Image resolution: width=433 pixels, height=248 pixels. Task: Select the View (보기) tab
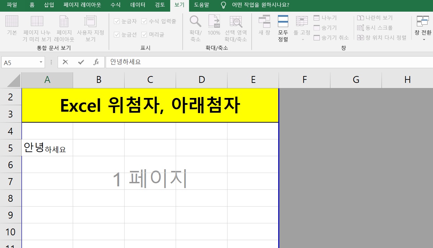tap(179, 5)
